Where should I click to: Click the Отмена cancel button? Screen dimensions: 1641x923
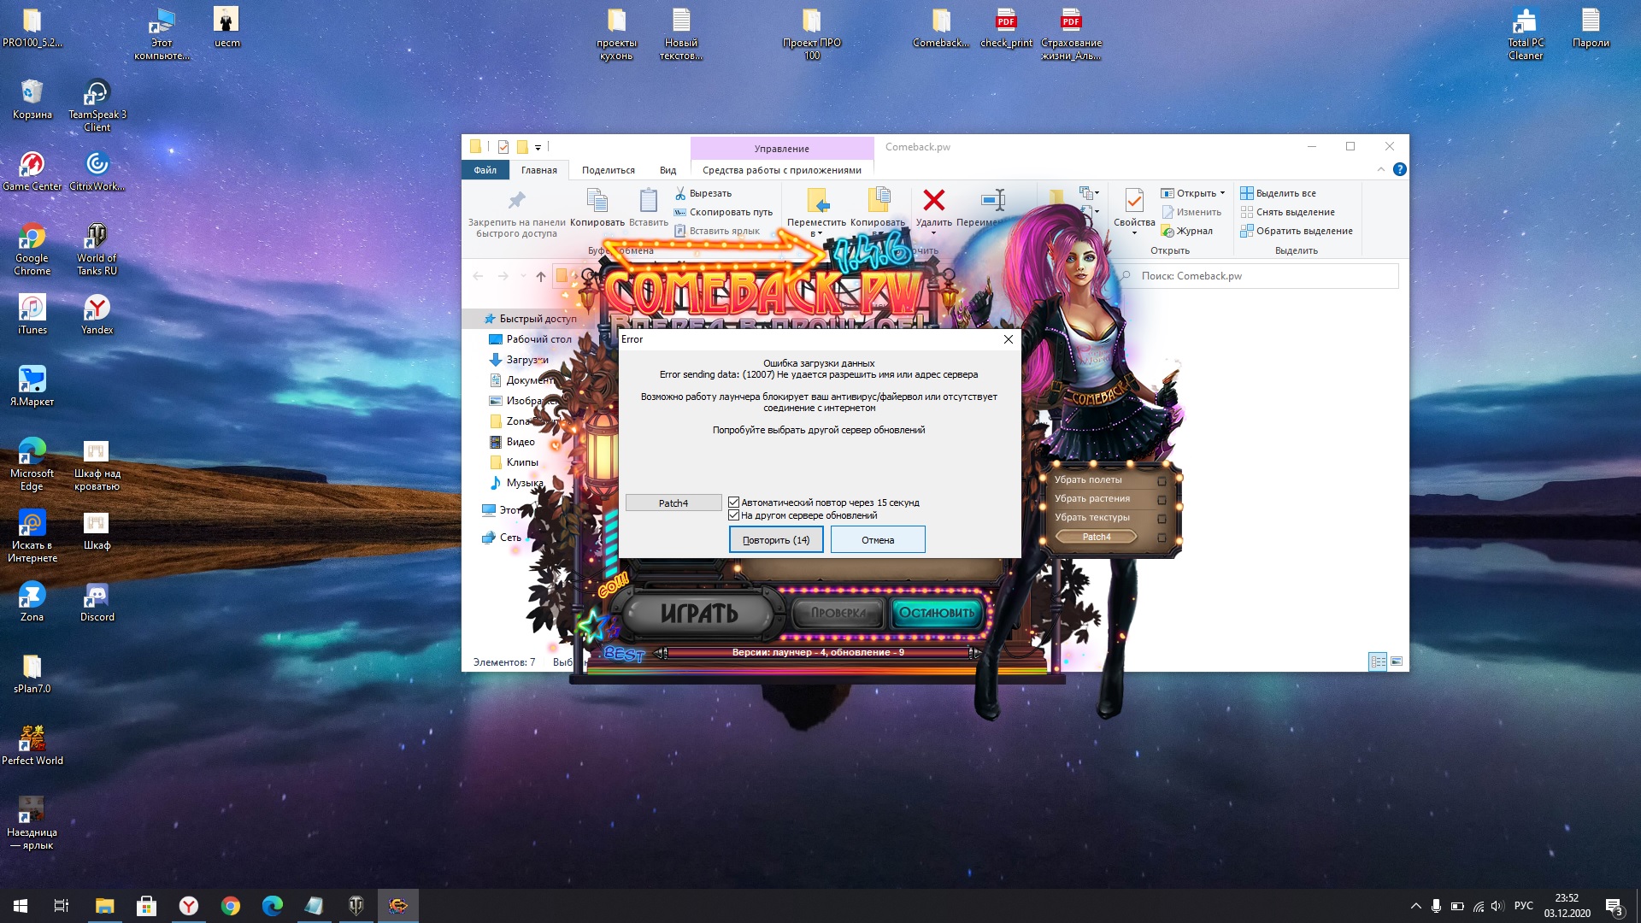tap(877, 539)
